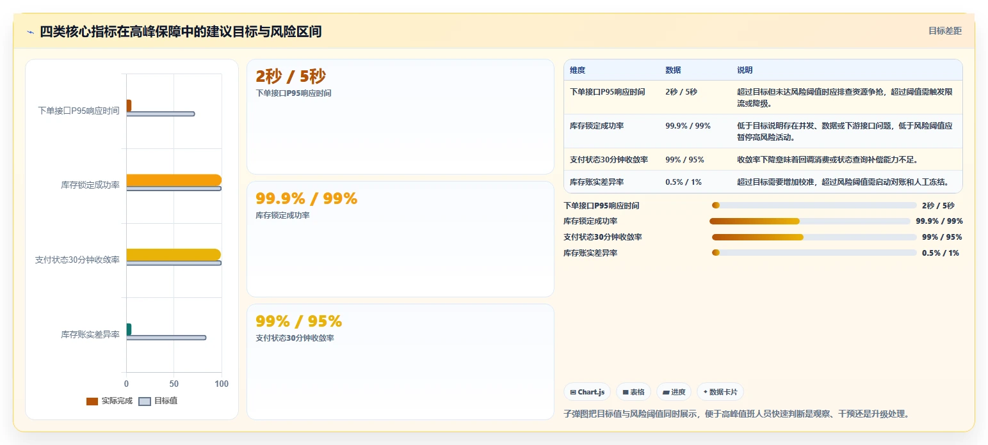The width and height of the screenshot is (988, 445).
Task: Click the 支付状态30分钟收敛率 progress bar
Action: [814, 237]
